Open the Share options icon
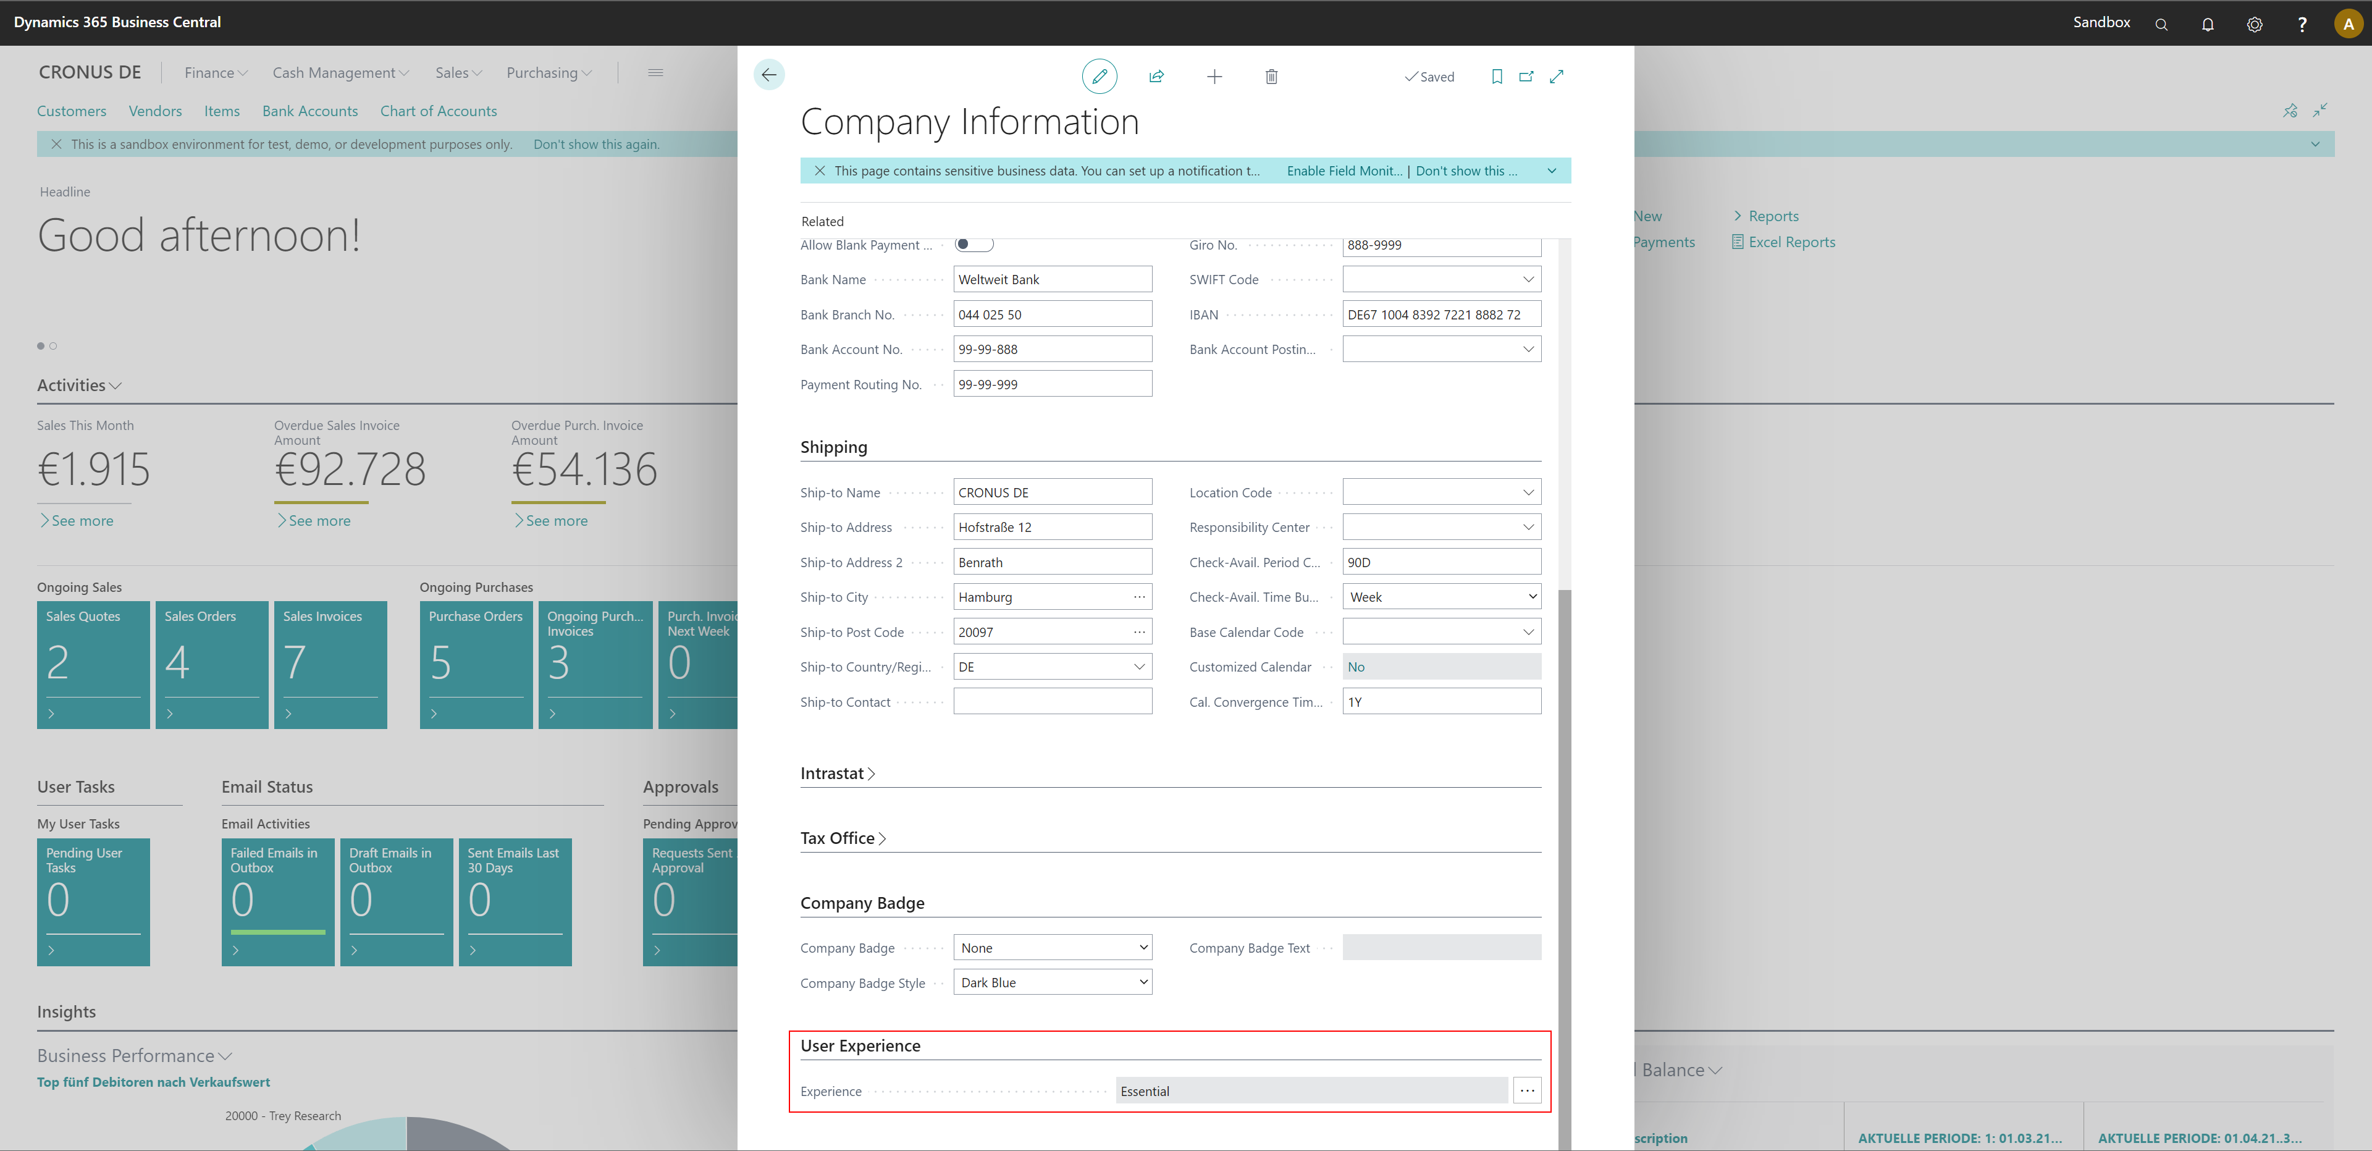 [1156, 77]
